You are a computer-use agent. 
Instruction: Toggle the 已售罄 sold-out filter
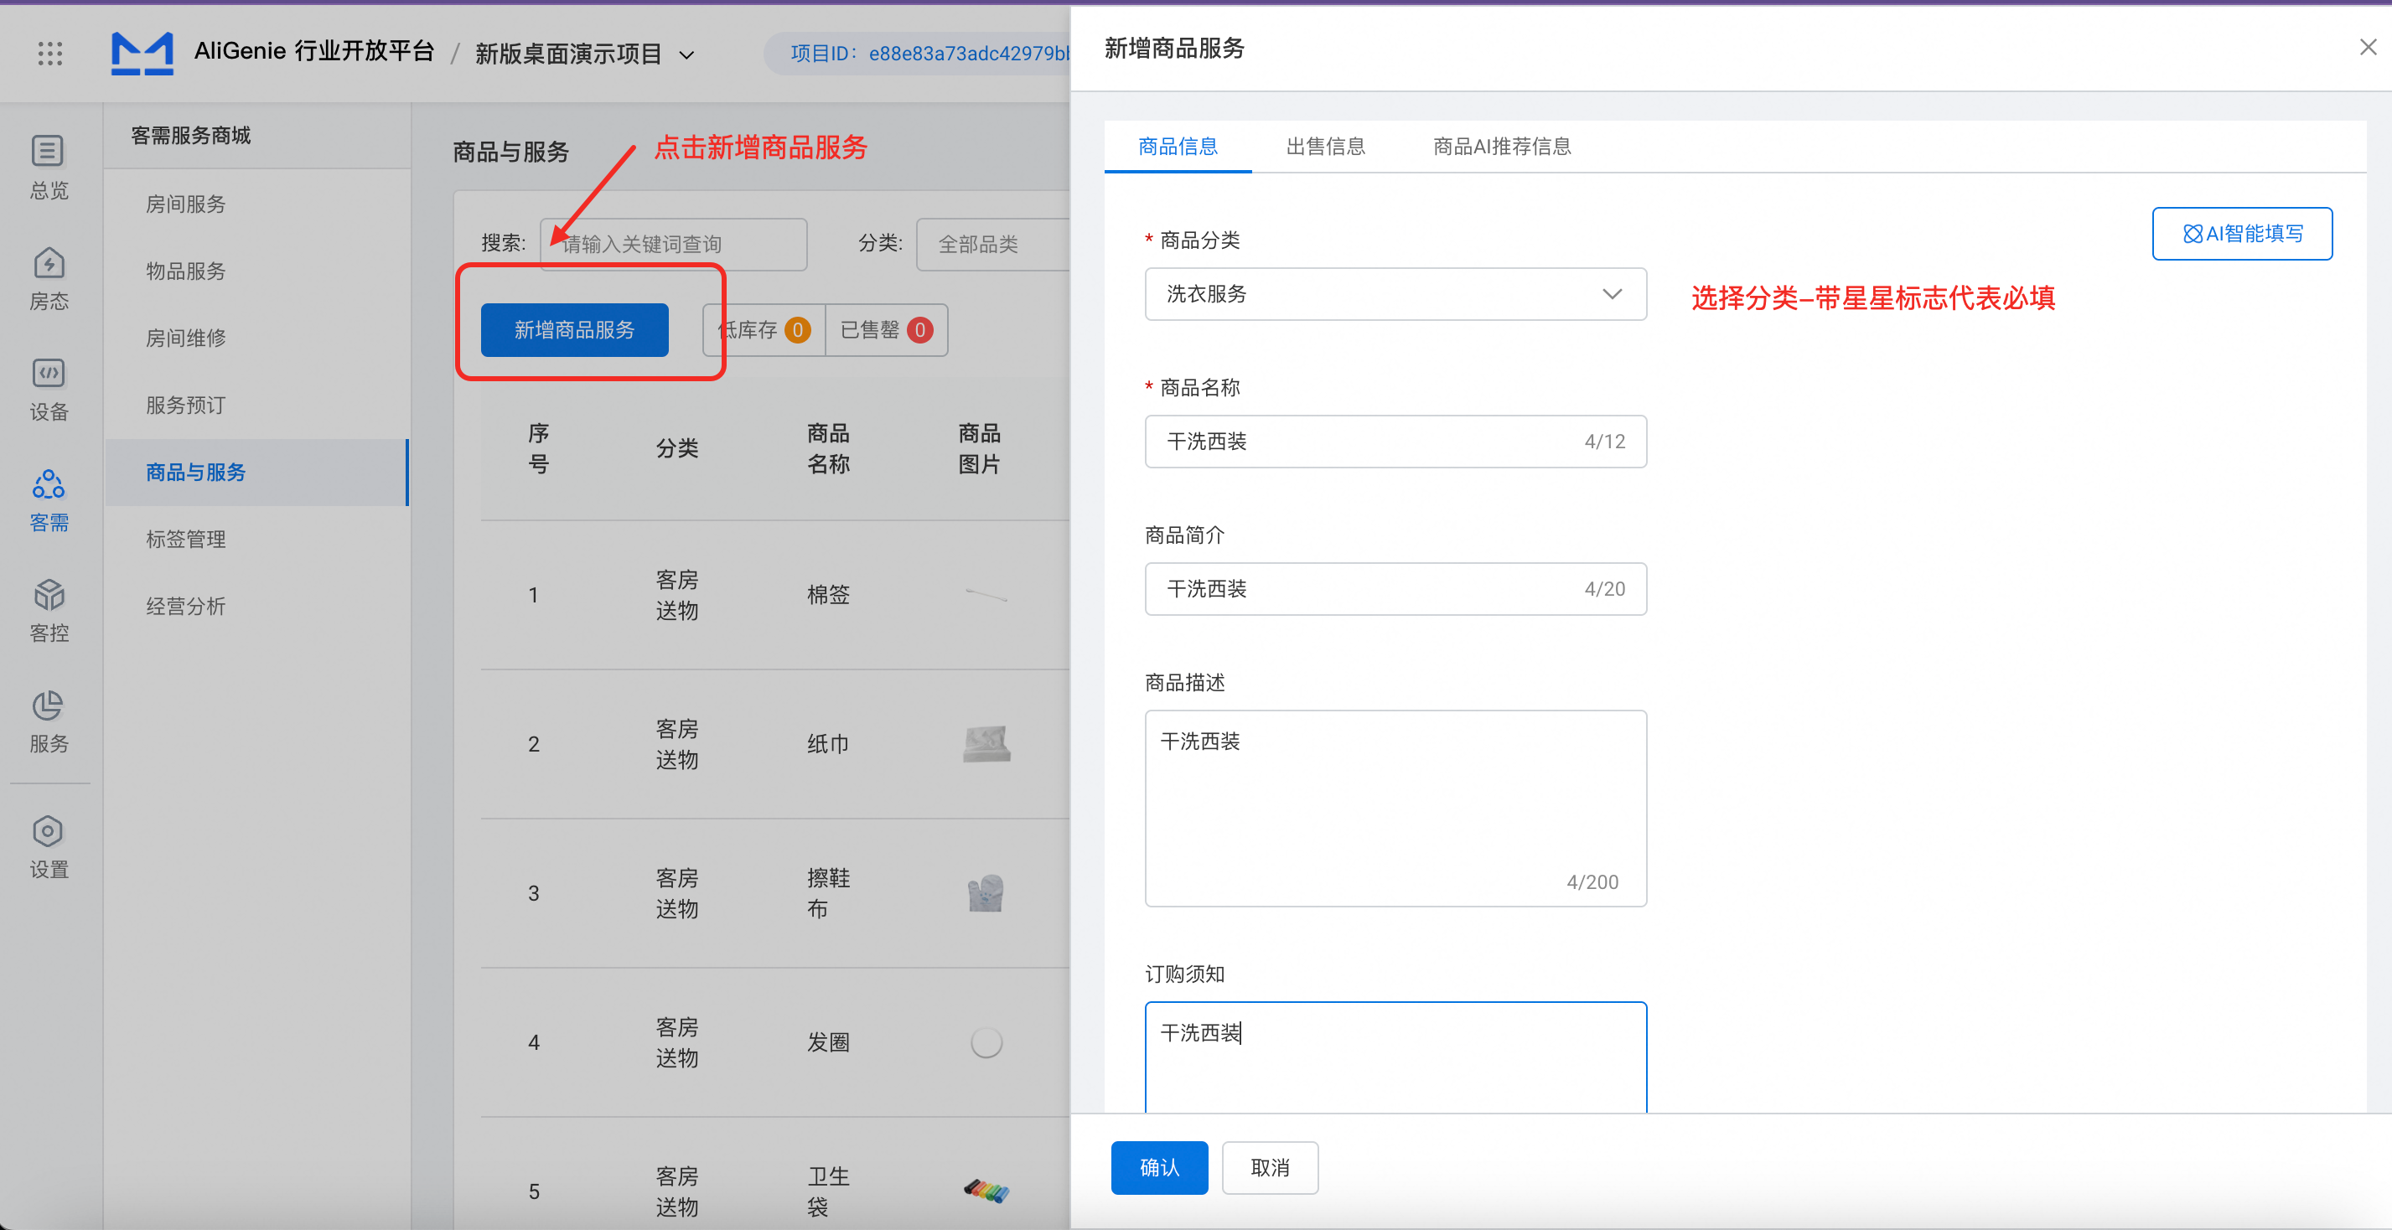(886, 329)
